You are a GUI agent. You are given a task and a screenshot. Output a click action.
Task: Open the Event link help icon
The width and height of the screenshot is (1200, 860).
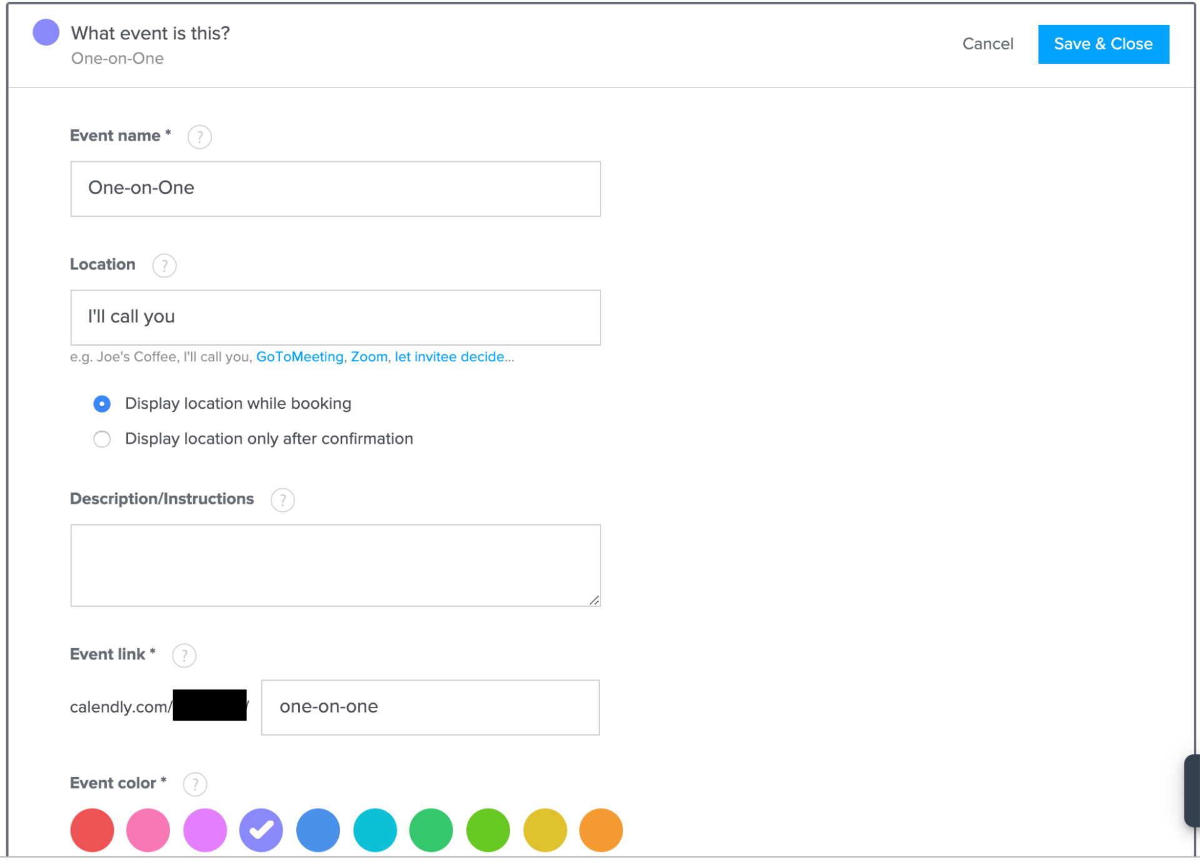(184, 655)
